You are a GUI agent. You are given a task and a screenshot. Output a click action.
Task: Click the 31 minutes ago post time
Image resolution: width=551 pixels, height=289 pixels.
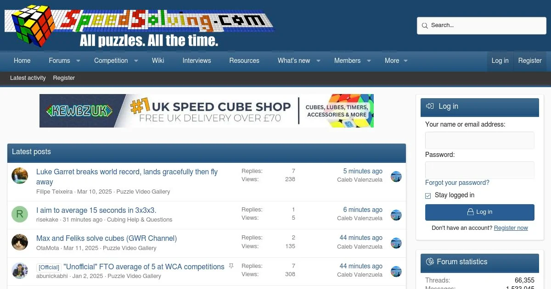(x=83, y=220)
